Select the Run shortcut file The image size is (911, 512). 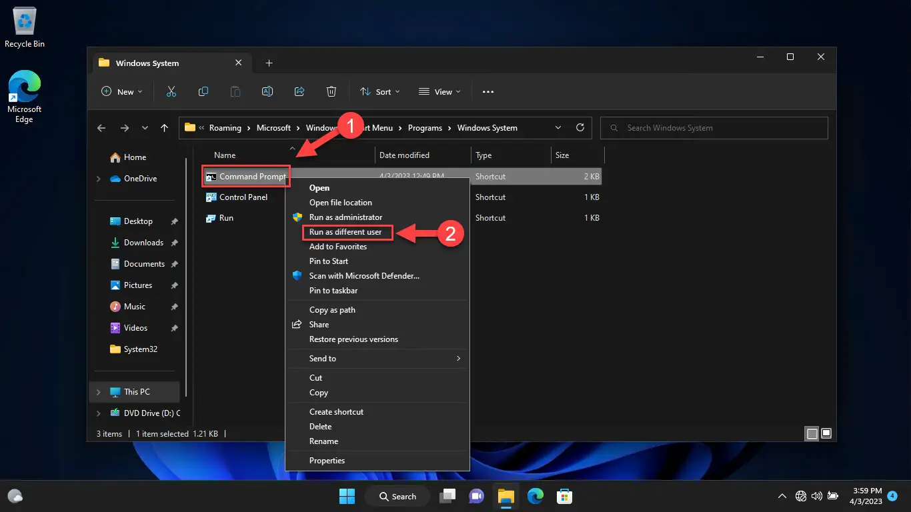pos(220,218)
